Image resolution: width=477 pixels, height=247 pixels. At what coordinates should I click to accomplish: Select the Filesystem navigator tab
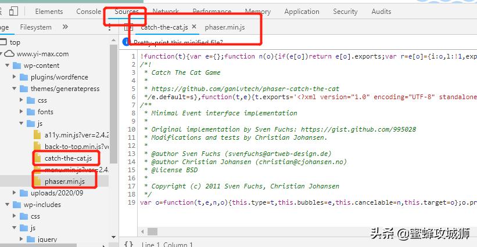[35, 27]
